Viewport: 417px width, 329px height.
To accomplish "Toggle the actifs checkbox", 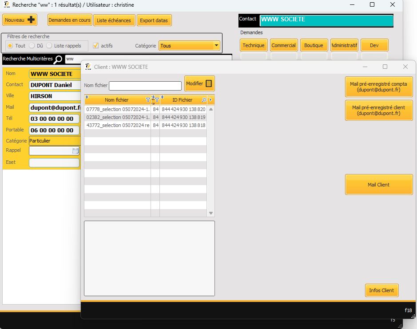I will click(95, 46).
